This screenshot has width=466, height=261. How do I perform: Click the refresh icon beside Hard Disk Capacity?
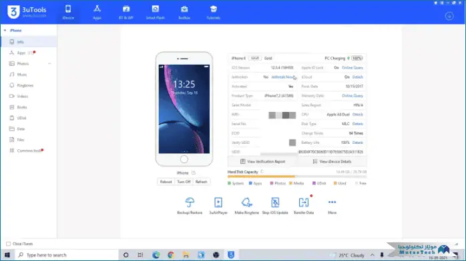point(262,172)
